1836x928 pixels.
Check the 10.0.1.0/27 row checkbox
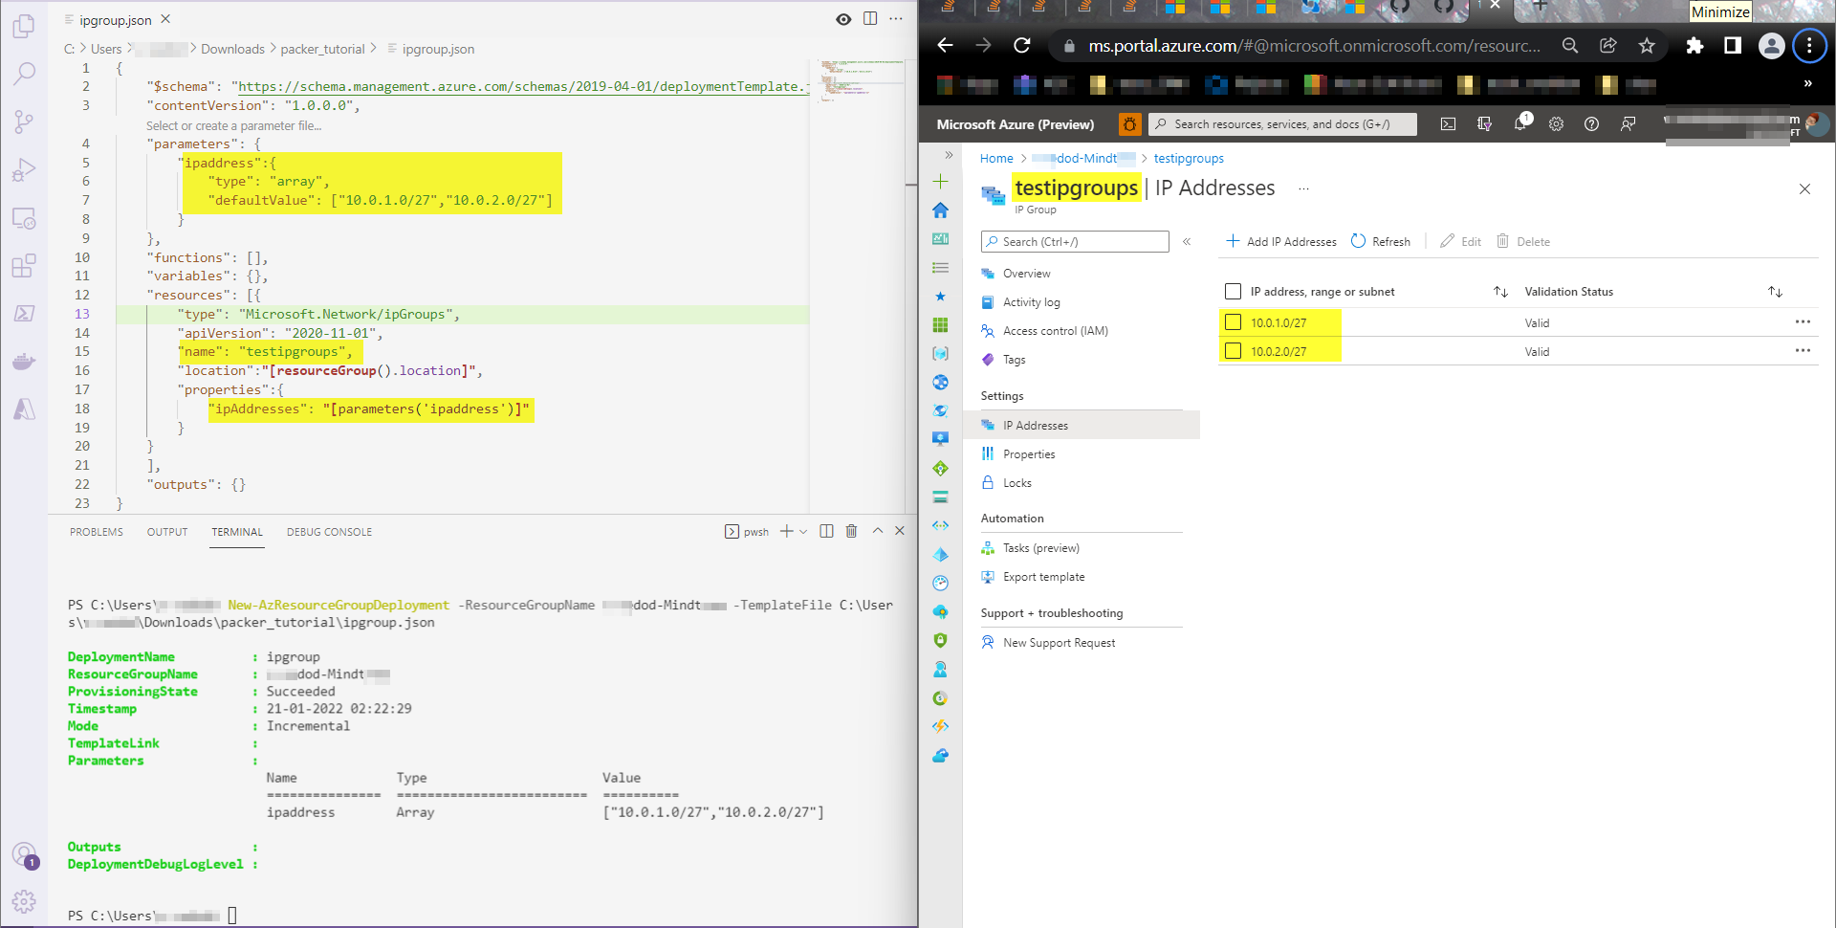tap(1234, 322)
